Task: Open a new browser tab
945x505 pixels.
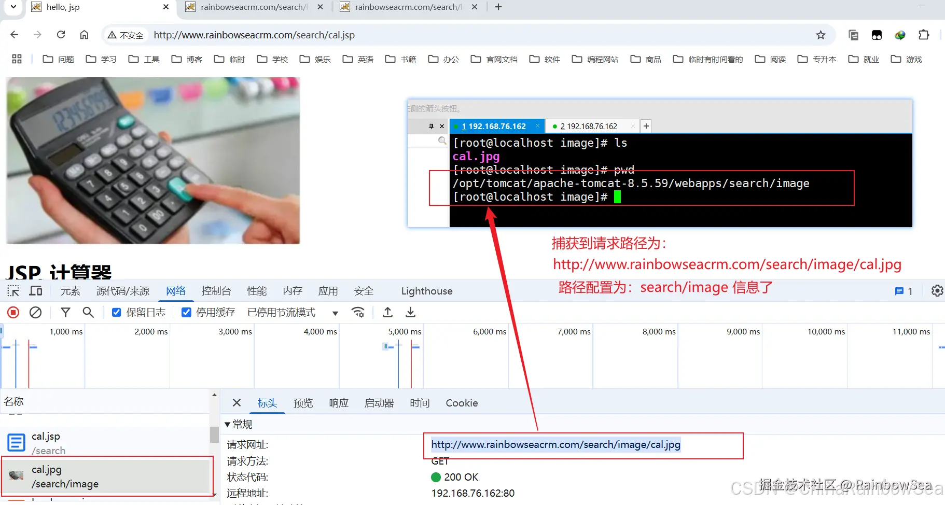Action: click(x=498, y=7)
